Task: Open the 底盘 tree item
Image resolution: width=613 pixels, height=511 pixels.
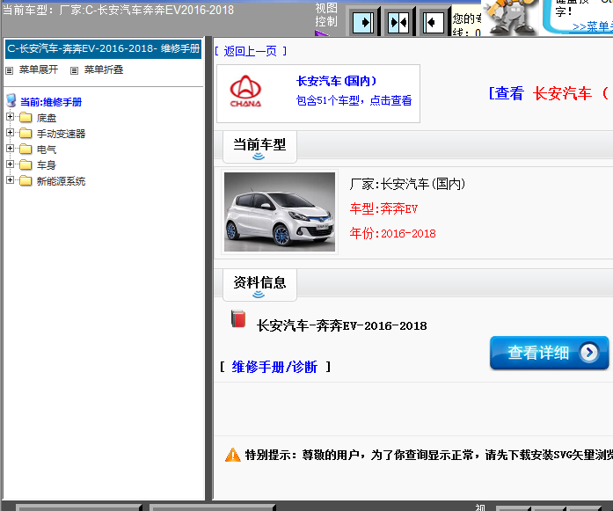Action: tap(47, 118)
